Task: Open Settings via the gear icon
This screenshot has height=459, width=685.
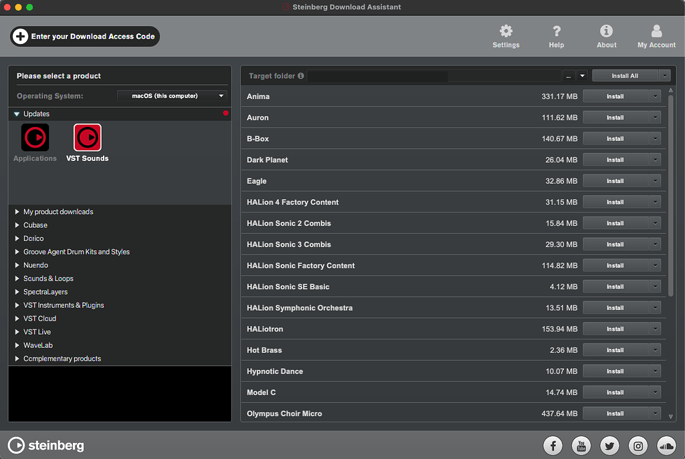Action: 506,31
